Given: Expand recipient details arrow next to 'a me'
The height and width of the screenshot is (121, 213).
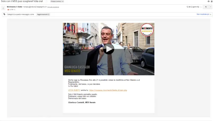Looking at the screenshot, I should pyautogui.click(x=15, y=10).
